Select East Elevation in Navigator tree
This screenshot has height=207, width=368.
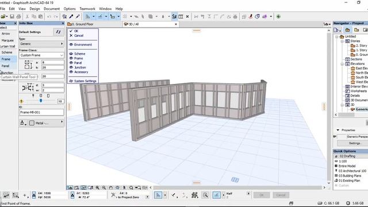[x=359, y=68]
